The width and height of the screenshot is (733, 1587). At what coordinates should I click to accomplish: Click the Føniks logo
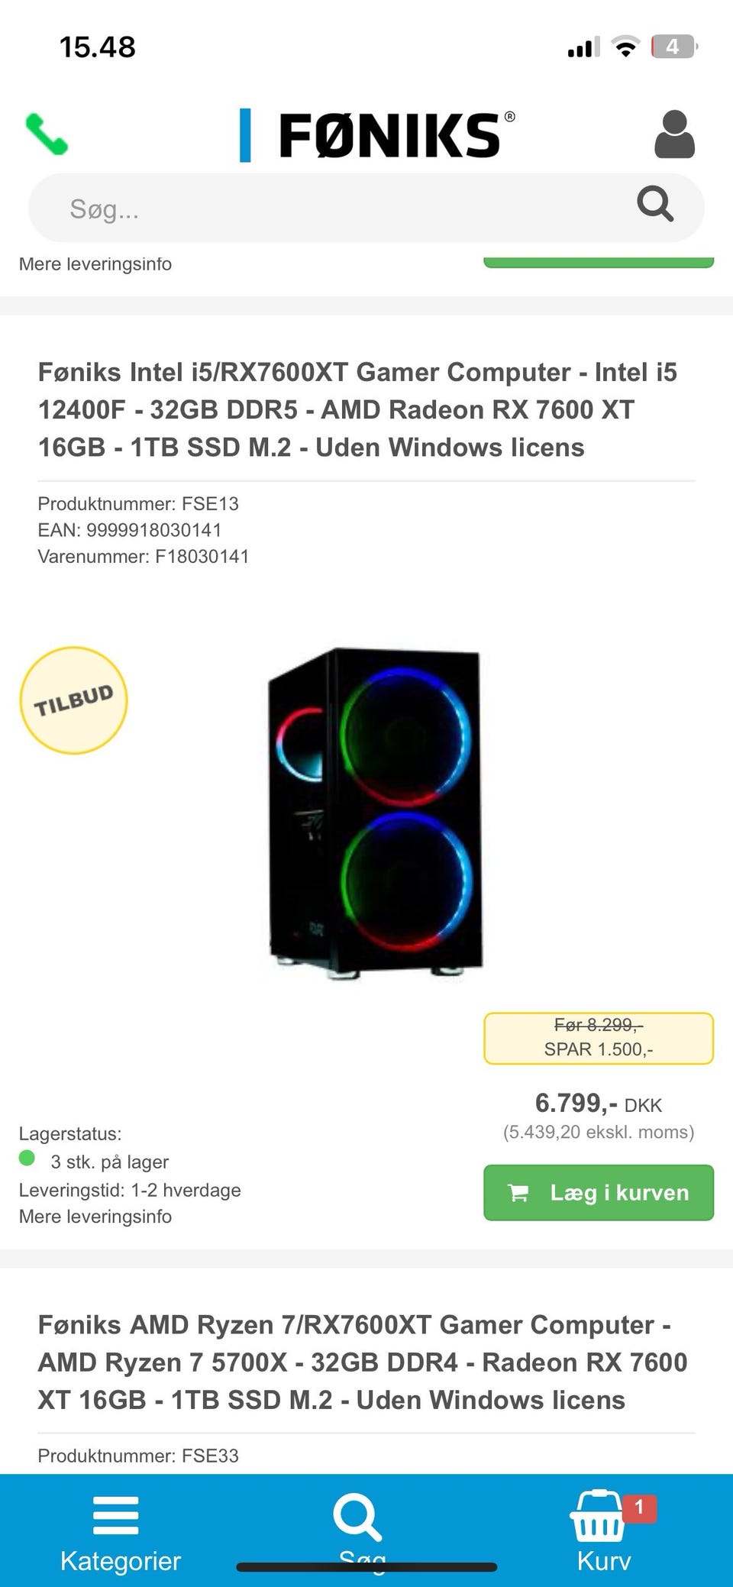[x=377, y=135]
